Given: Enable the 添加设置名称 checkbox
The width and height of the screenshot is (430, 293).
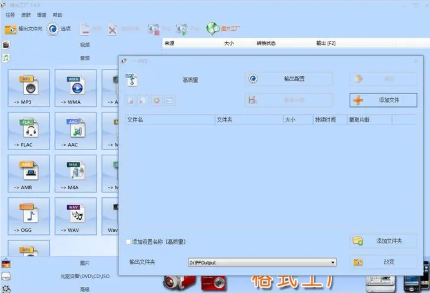Looking at the screenshot, I should (128, 242).
